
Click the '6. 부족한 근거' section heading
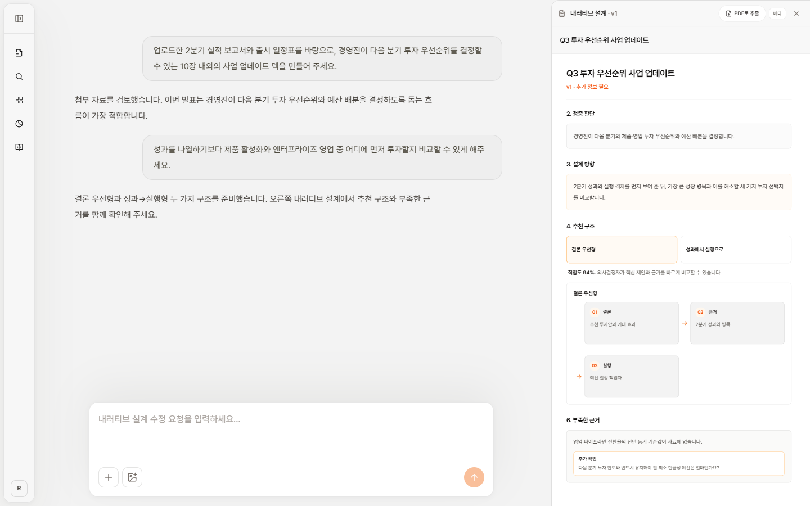[x=583, y=420]
